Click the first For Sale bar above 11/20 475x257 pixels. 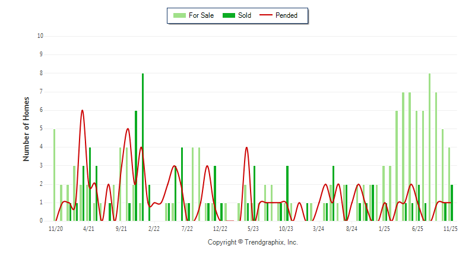point(54,175)
